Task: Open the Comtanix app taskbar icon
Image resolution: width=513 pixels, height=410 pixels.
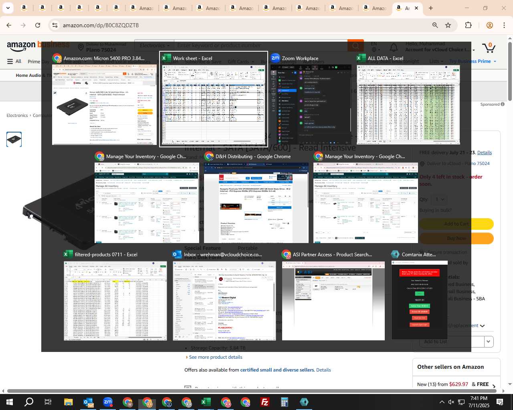Action: click(304, 402)
